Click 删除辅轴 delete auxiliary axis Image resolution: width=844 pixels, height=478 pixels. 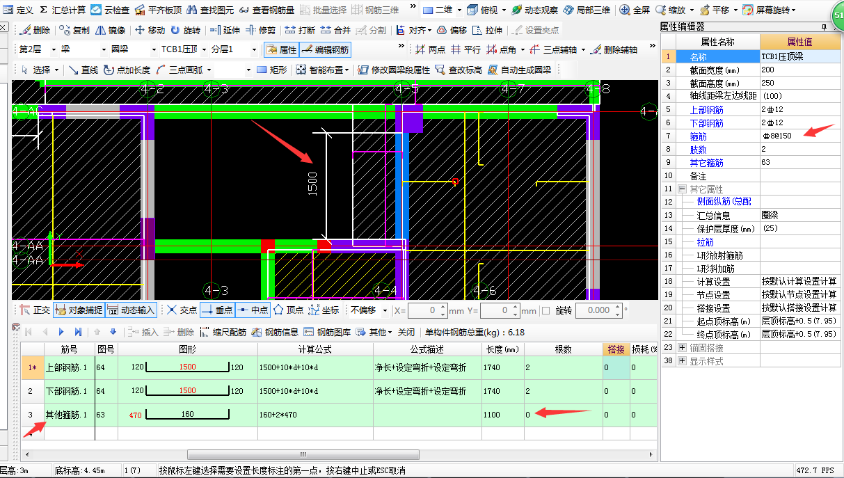[615, 50]
